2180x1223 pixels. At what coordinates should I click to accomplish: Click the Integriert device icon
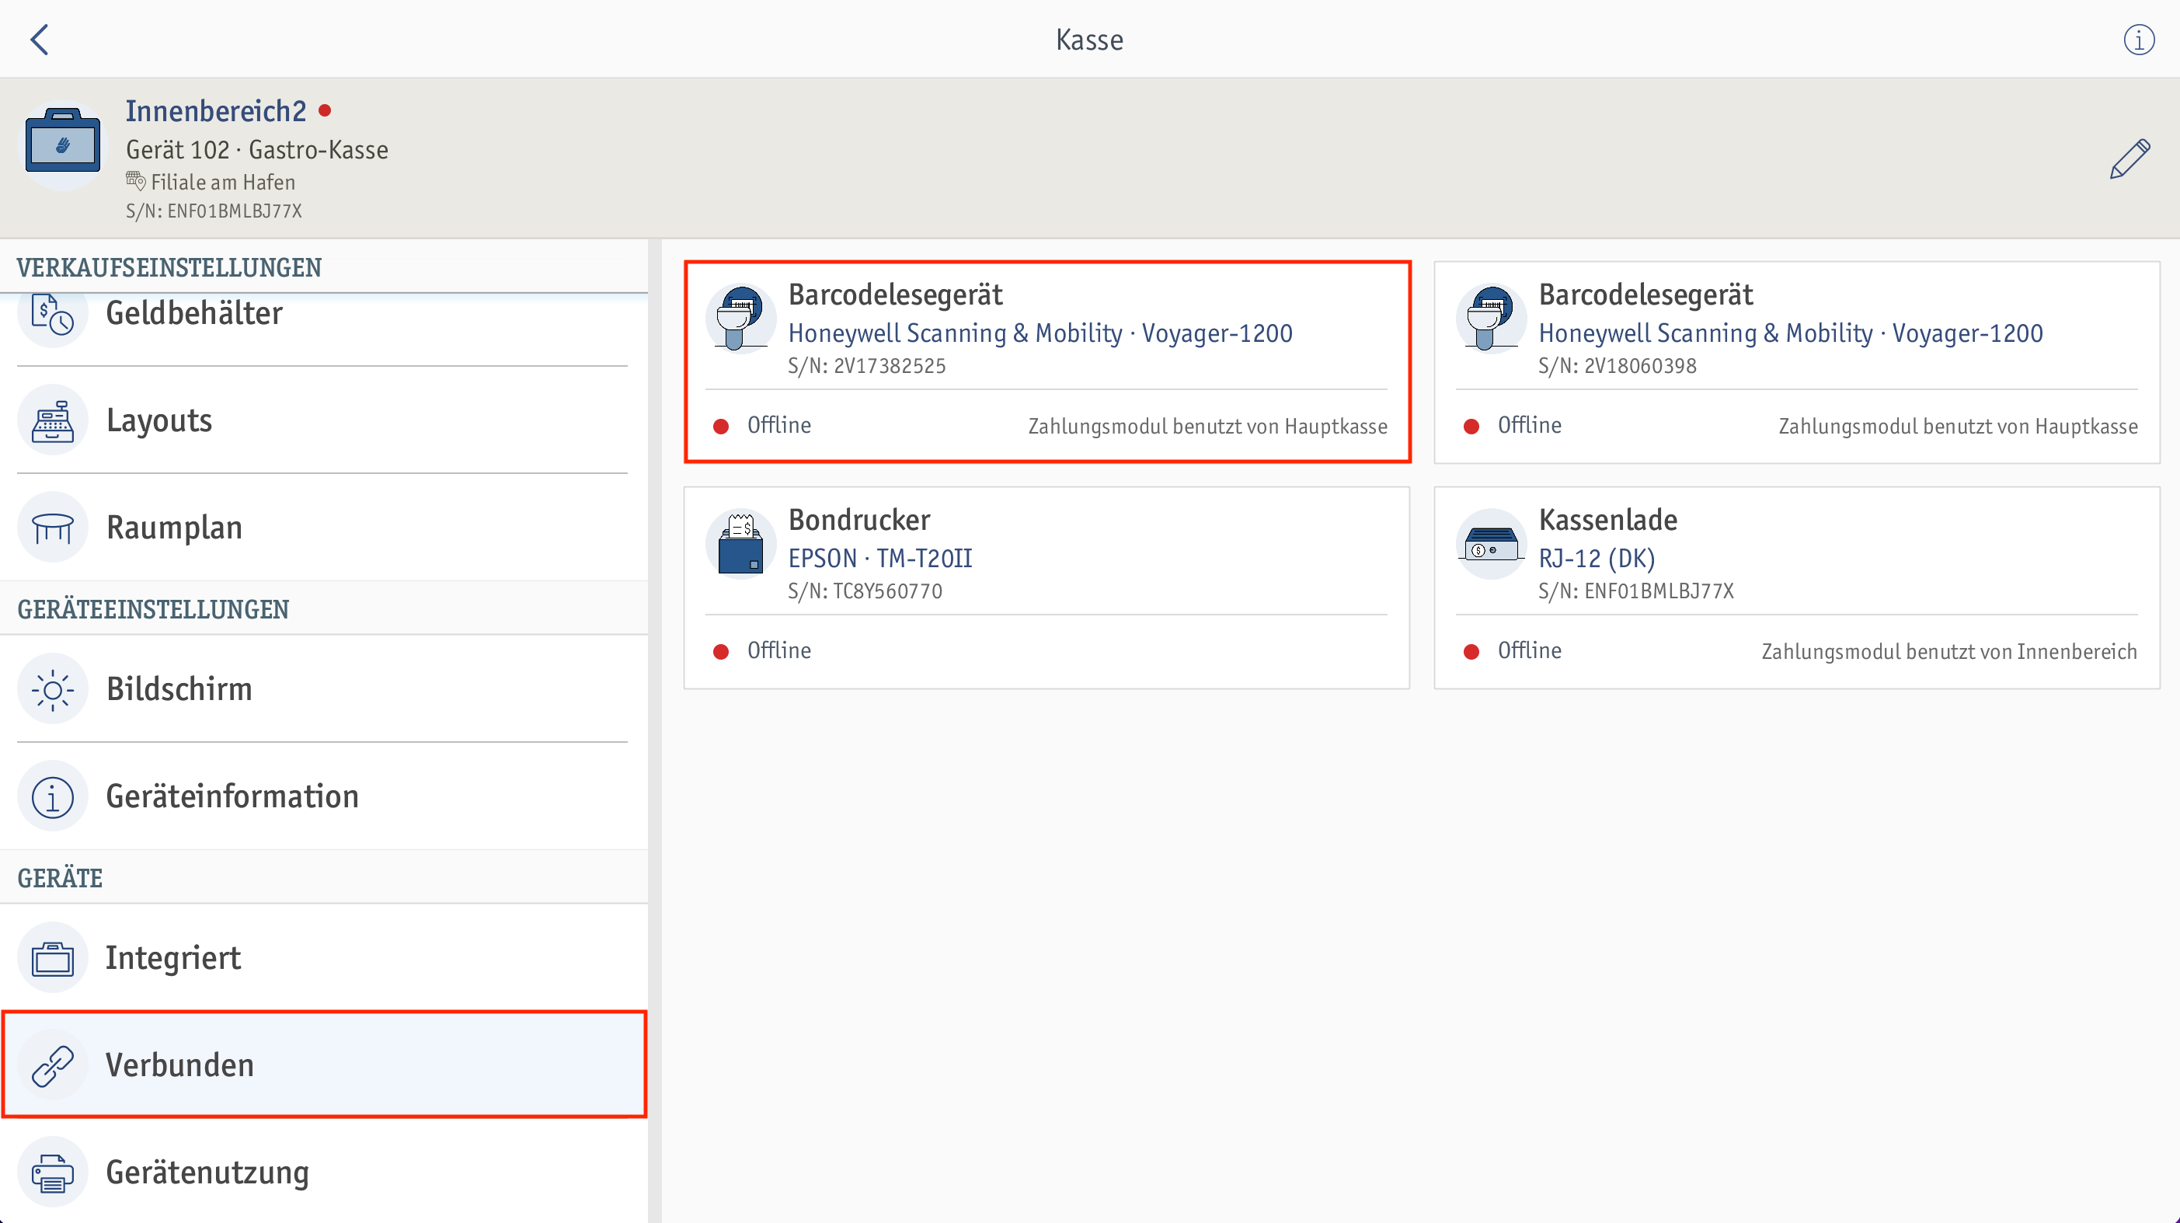[x=53, y=959]
